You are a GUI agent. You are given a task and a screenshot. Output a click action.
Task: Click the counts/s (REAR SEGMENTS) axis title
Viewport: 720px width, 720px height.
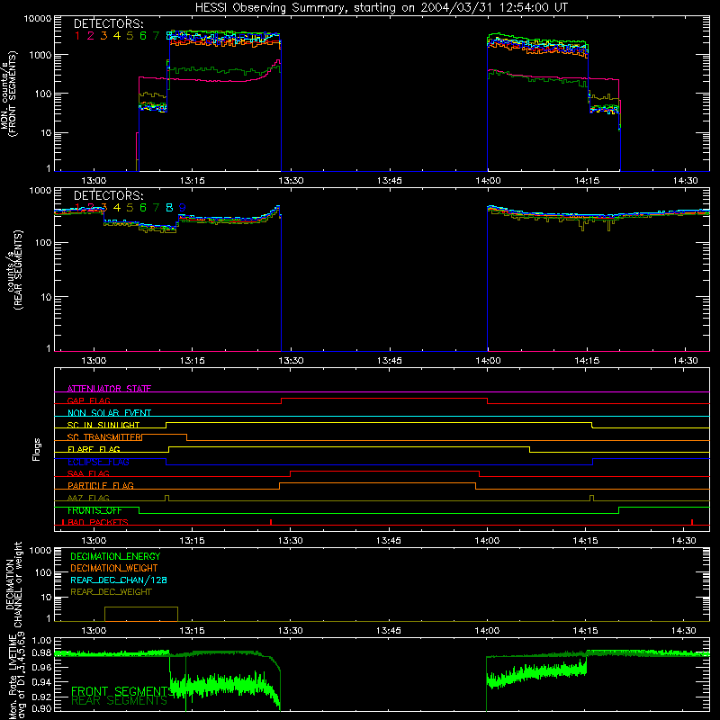click(14, 270)
